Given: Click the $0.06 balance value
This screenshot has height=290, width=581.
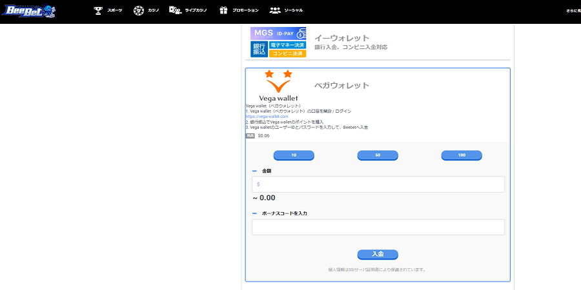Looking at the screenshot, I should [x=264, y=136].
